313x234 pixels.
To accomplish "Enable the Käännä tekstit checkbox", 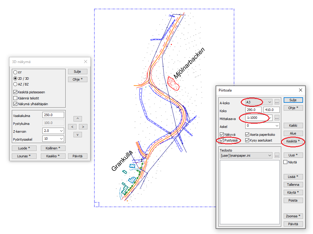I will (x=15, y=98).
